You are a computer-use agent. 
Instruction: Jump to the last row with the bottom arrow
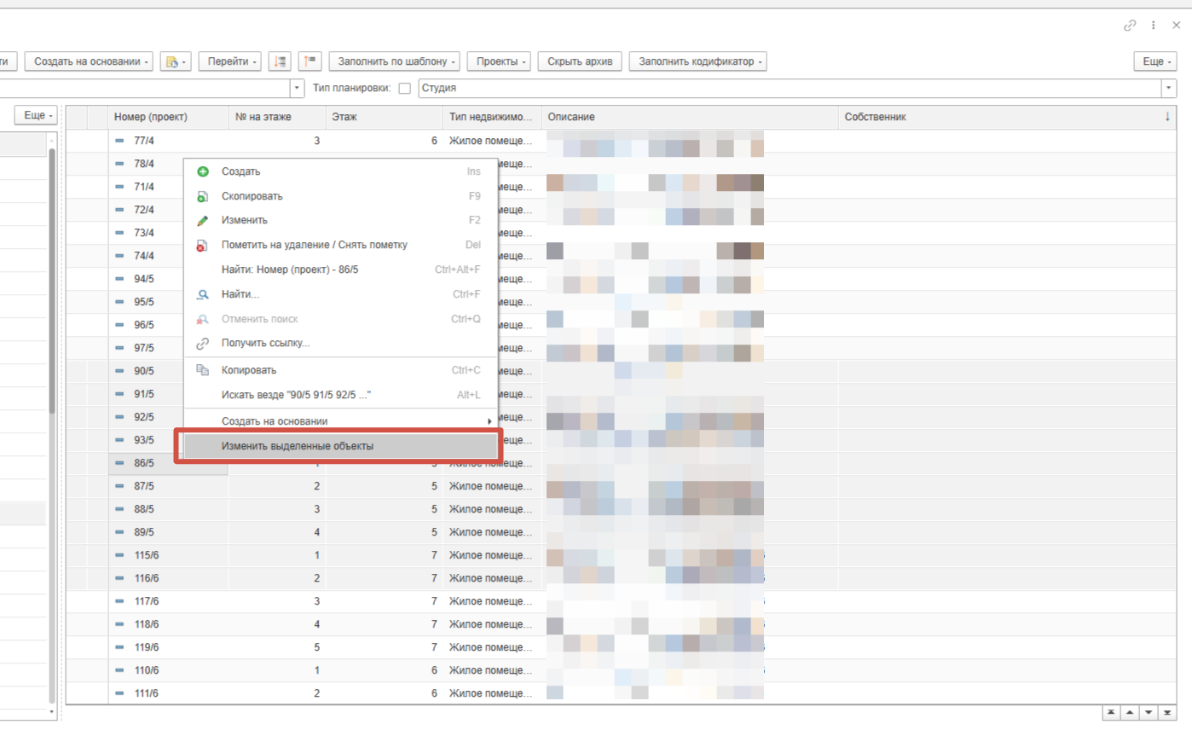(x=1167, y=712)
